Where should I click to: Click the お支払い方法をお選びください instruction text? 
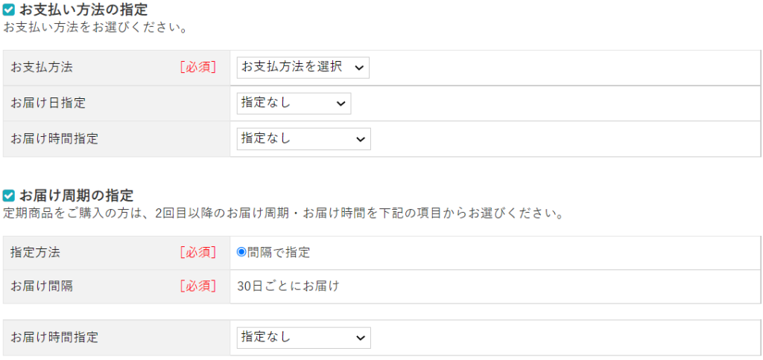point(95,28)
